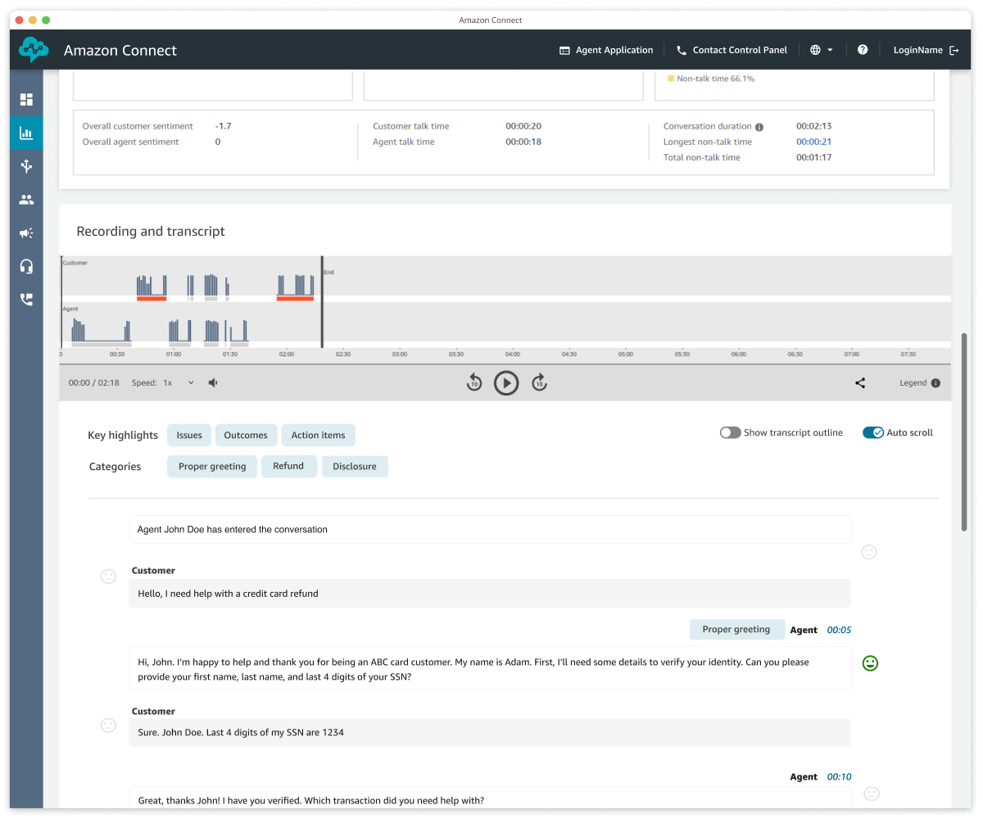Select the headset sidebar icon
Viewport: 983px width, 823px height.
26,265
